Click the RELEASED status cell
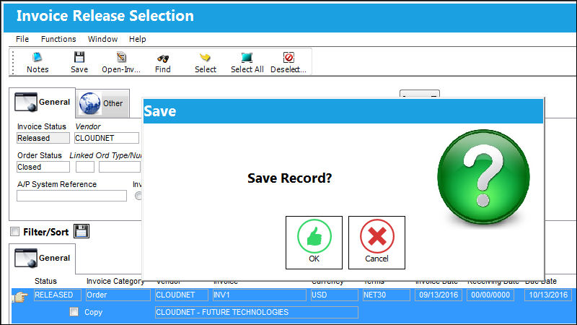 tap(58, 295)
